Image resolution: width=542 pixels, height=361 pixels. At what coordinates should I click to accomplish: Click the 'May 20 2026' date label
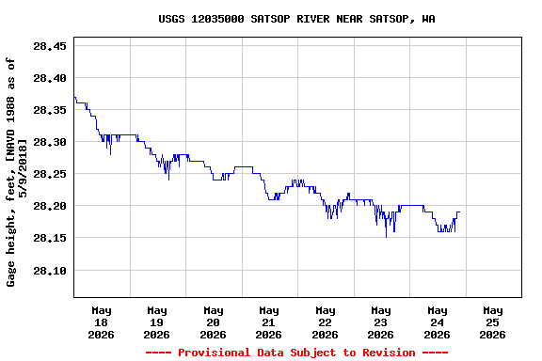point(213,322)
